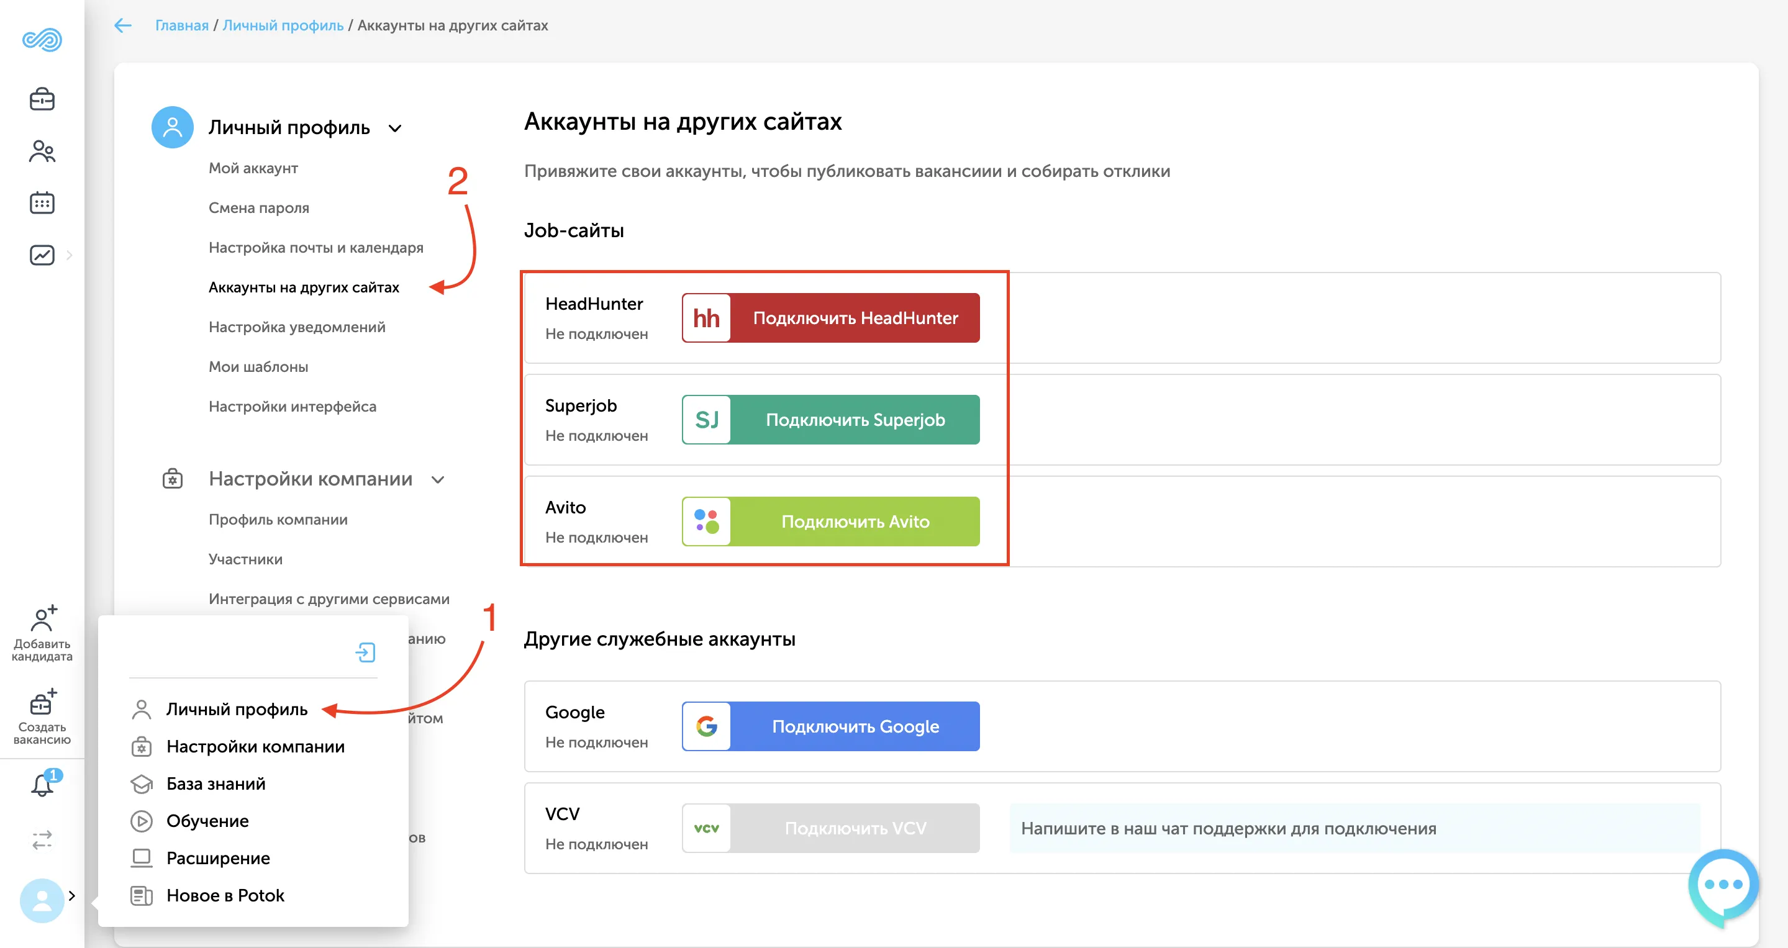The height and width of the screenshot is (948, 1788).
Task: Open Интеграция с другими сервисами page
Action: 329,598
